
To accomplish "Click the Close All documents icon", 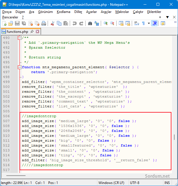I will 37,23.
